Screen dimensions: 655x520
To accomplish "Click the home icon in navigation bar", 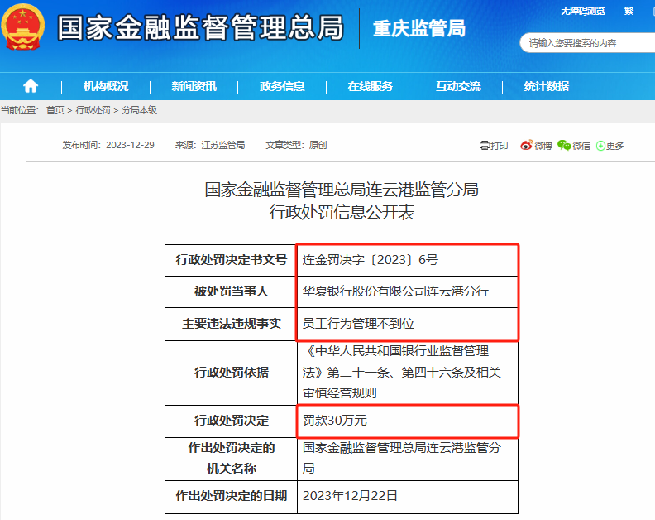I will [31, 86].
